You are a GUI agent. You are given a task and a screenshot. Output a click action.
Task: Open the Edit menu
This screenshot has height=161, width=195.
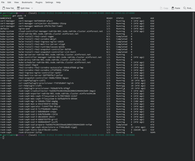coord(9,2)
